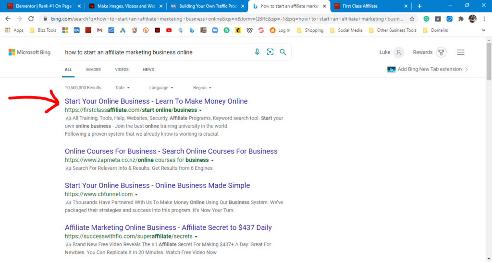Viewport: 492px width, 262px height.
Task: Open the blue WA bookmark icon
Action: [76, 30]
